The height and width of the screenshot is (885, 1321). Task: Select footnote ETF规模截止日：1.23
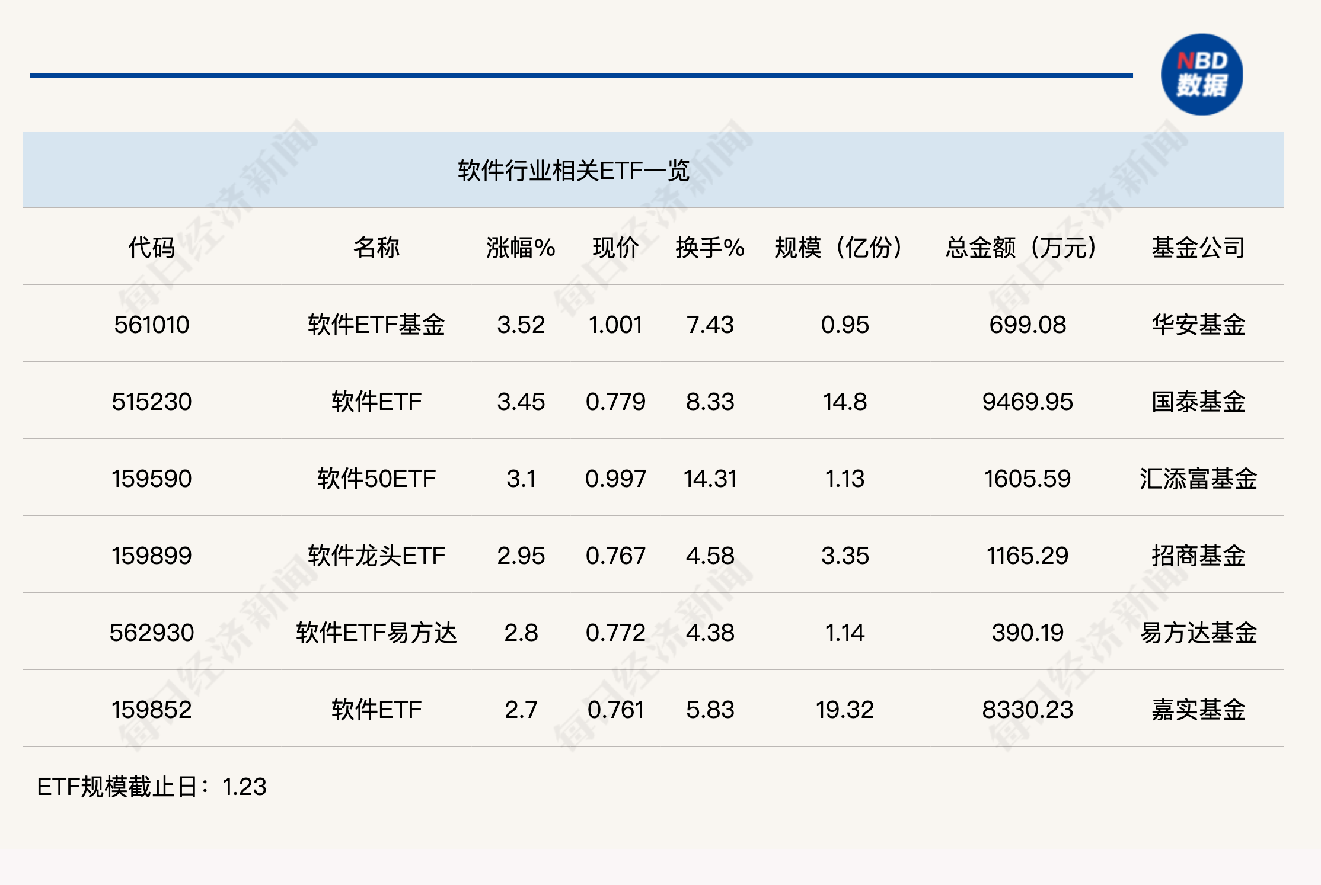click(x=152, y=787)
